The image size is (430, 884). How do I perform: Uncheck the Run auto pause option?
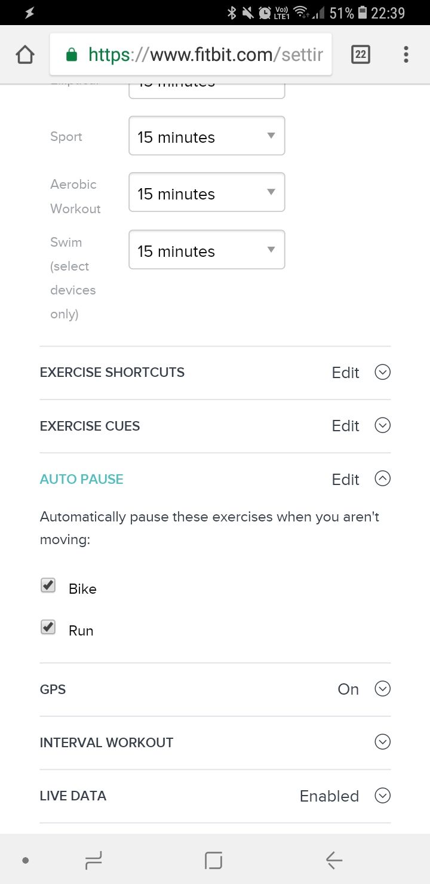(48, 627)
